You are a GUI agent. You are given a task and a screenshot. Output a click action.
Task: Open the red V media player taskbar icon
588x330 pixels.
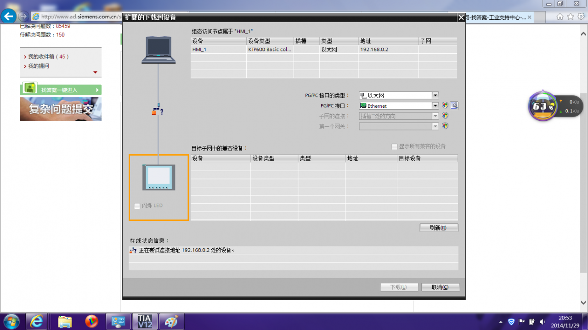point(92,321)
